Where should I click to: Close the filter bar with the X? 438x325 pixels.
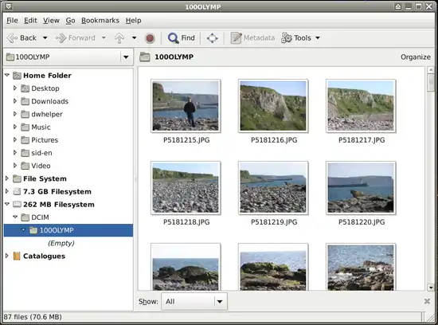pos(427,301)
